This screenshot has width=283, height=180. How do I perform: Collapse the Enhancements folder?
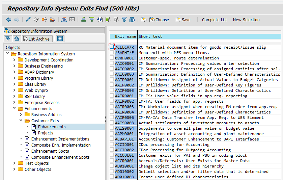pos(14,108)
